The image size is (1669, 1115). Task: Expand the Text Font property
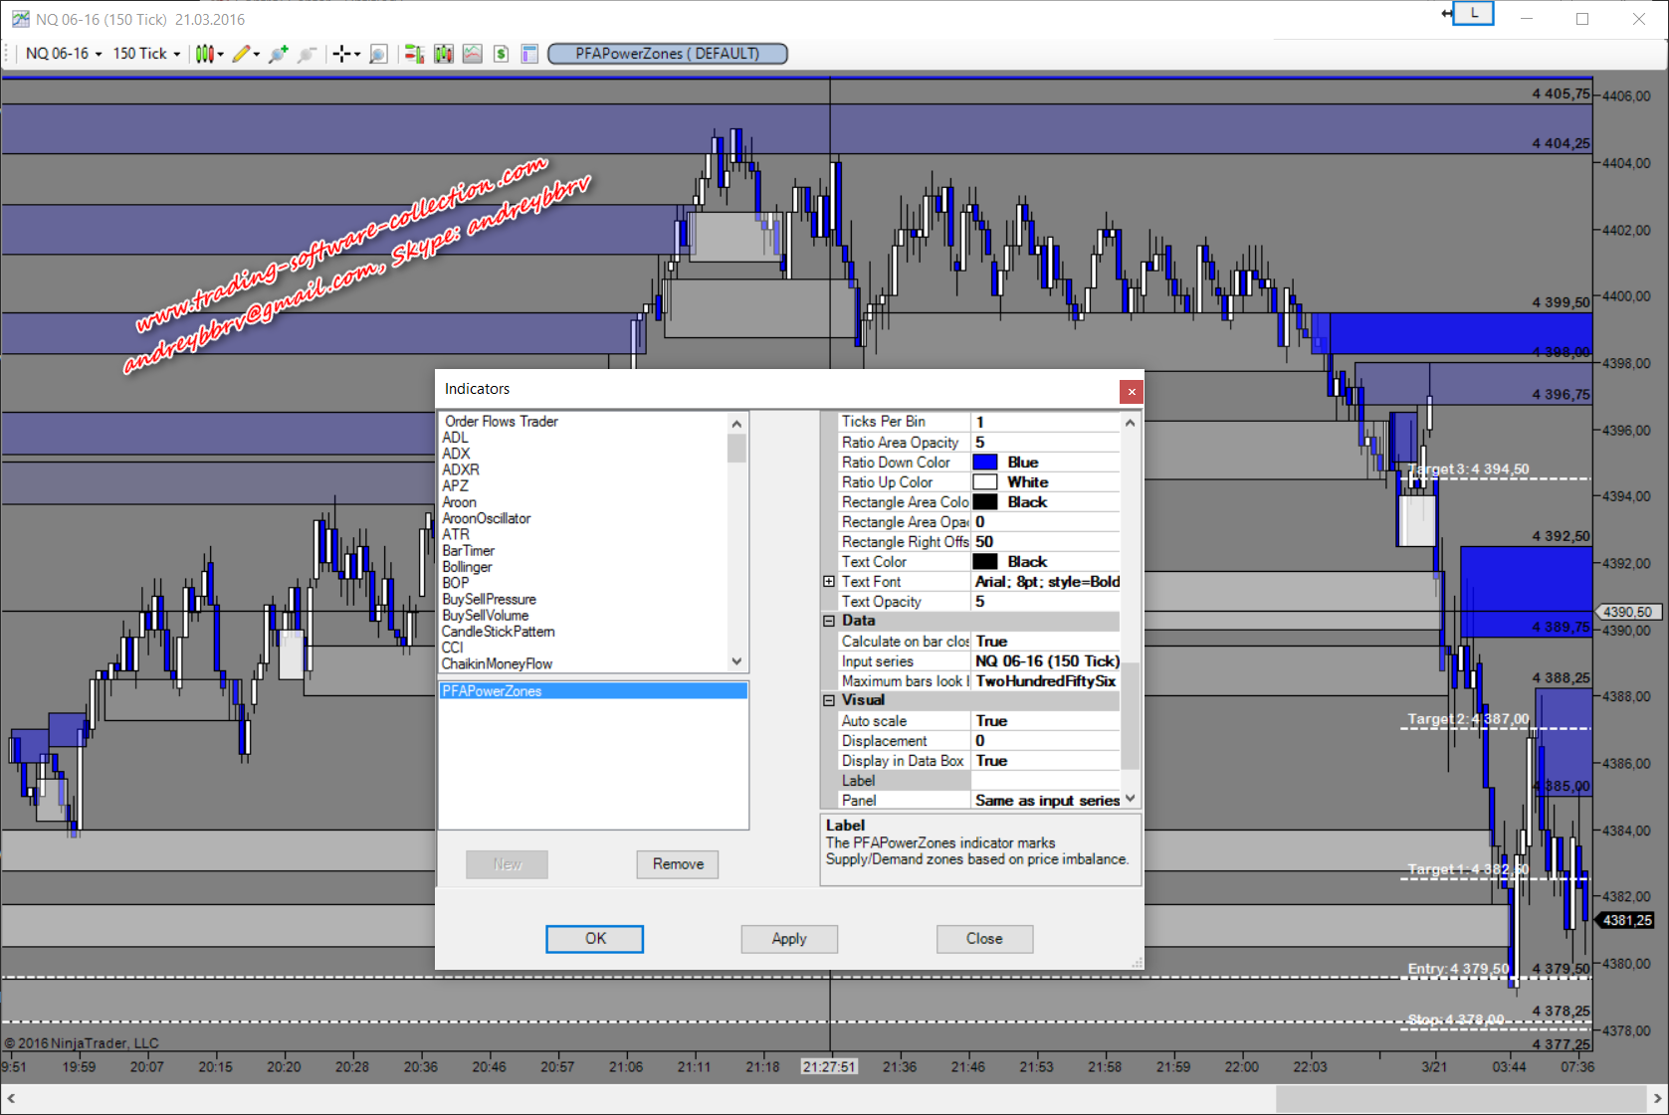pyautogui.click(x=829, y=582)
